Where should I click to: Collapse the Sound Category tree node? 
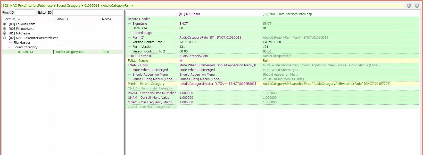(9, 47)
